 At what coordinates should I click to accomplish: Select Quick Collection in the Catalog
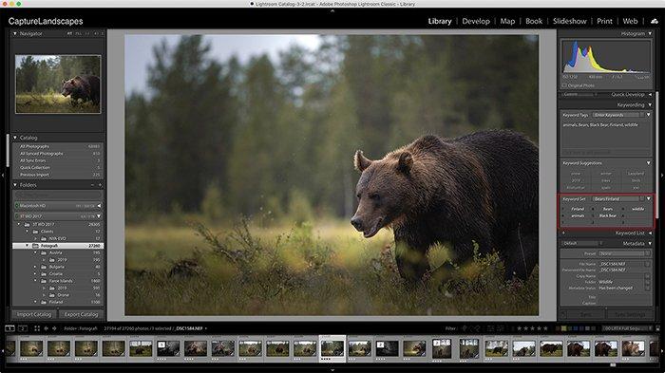(59, 167)
